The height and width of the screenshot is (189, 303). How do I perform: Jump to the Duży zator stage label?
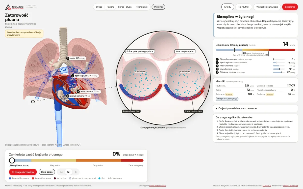(x=98, y=166)
